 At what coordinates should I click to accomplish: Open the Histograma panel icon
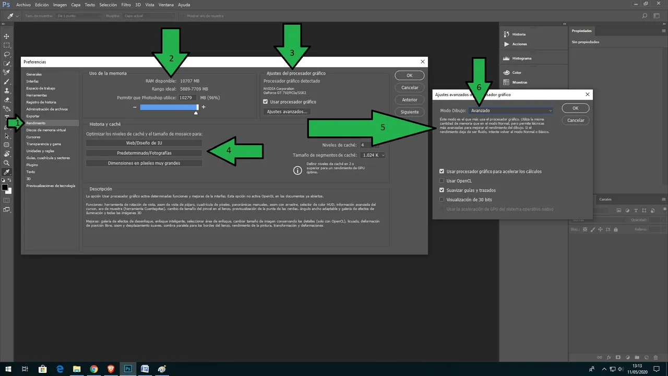coord(506,58)
